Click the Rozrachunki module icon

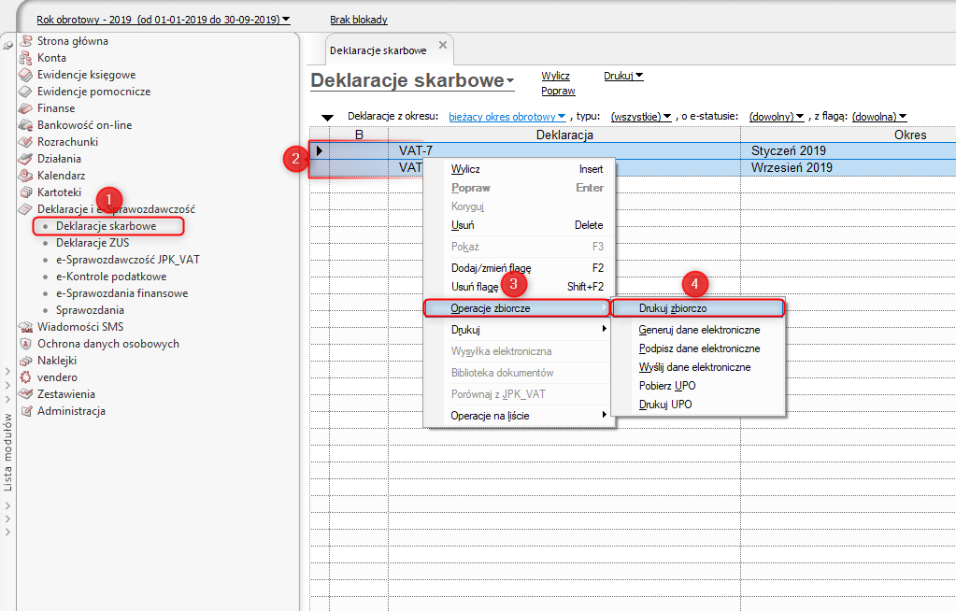25,141
